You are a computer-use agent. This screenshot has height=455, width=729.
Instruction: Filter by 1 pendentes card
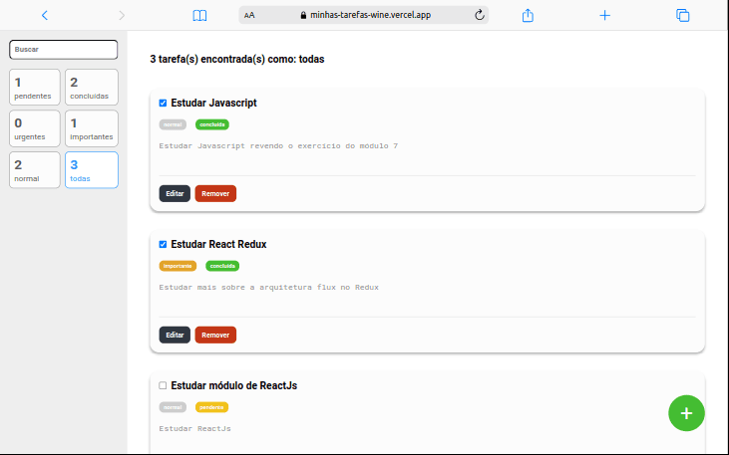click(x=35, y=88)
